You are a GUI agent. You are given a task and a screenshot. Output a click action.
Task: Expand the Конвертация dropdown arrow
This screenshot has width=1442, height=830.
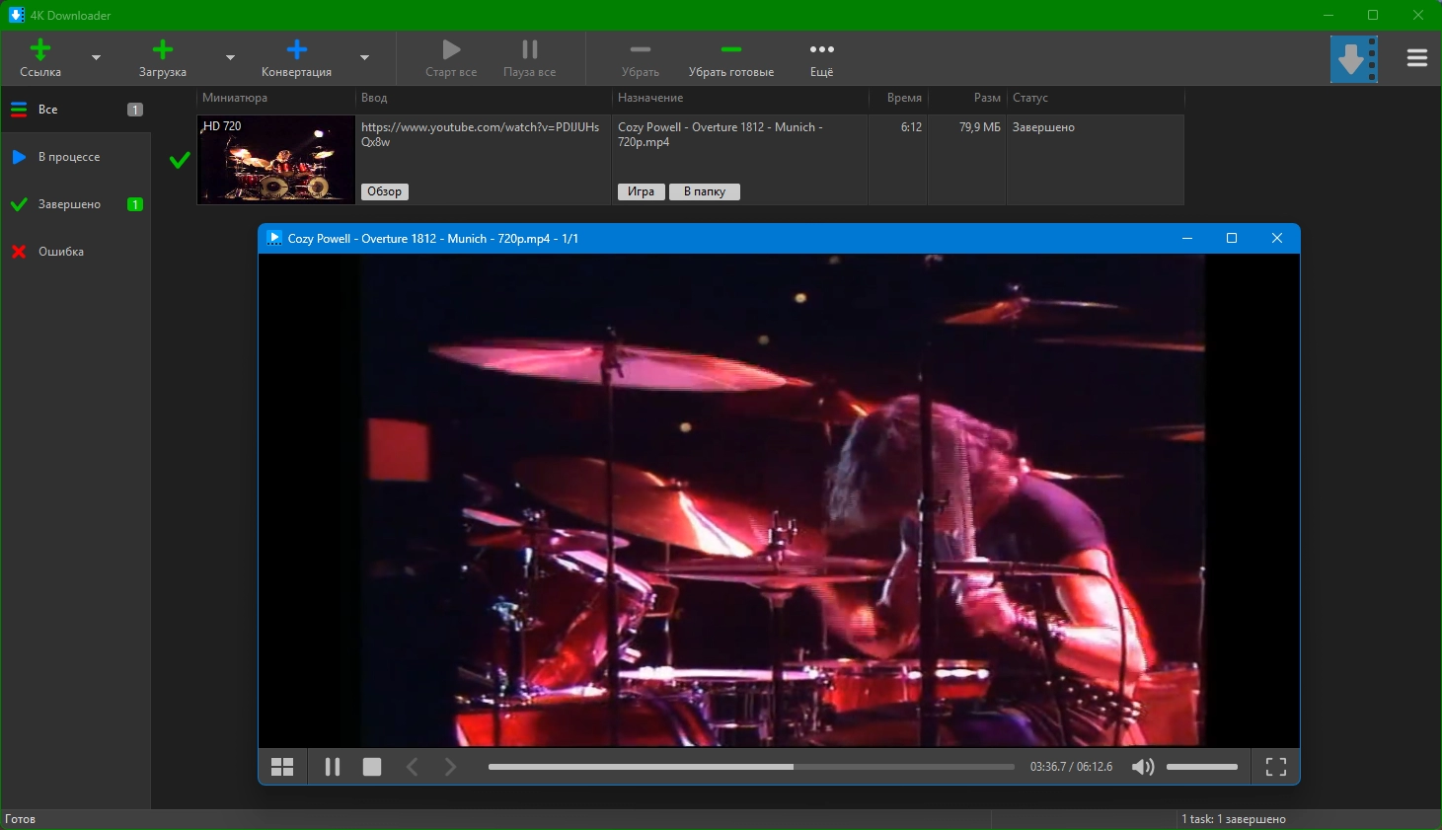[x=364, y=58]
